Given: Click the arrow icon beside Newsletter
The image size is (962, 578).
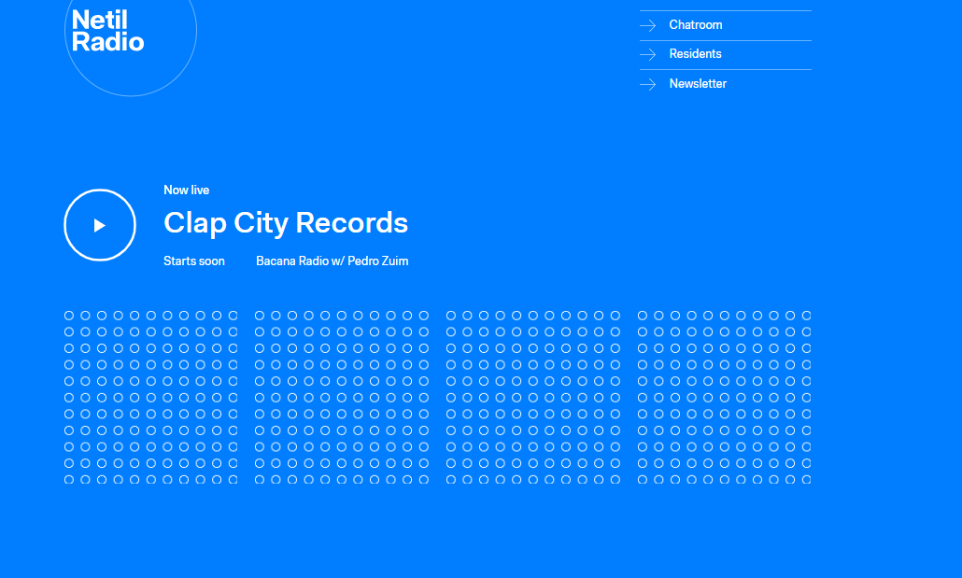Looking at the screenshot, I should [x=648, y=84].
